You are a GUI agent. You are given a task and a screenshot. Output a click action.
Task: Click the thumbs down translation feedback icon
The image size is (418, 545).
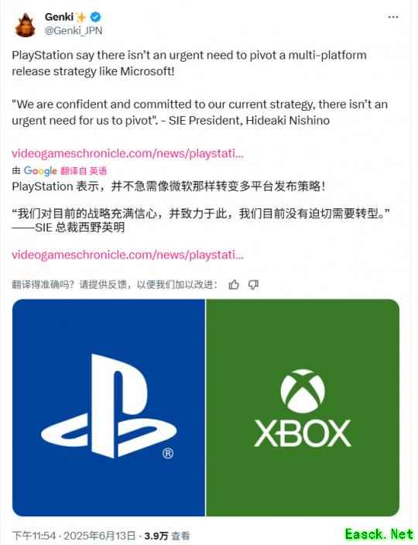(253, 285)
